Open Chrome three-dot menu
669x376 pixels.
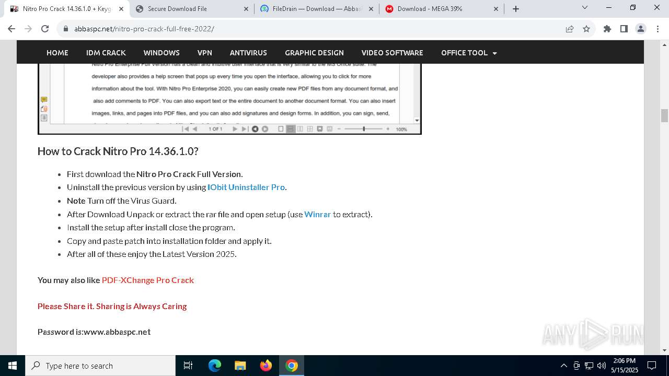pos(657,29)
